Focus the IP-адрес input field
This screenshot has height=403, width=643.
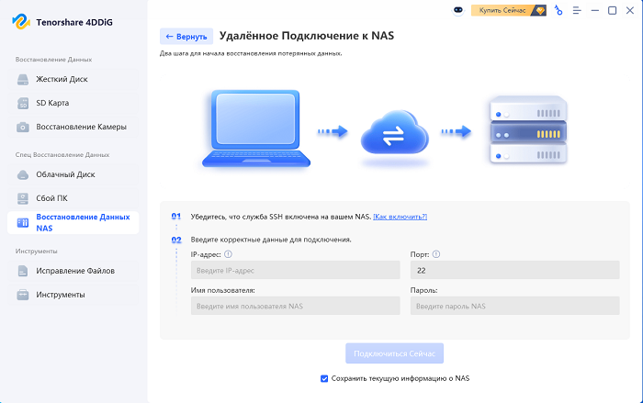pyautogui.click(x=295, y=270)
